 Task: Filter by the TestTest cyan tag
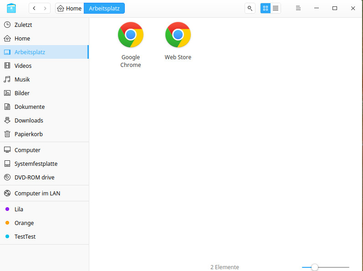(x=45, y=236)
